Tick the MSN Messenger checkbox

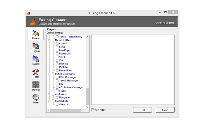click(57, 77)
